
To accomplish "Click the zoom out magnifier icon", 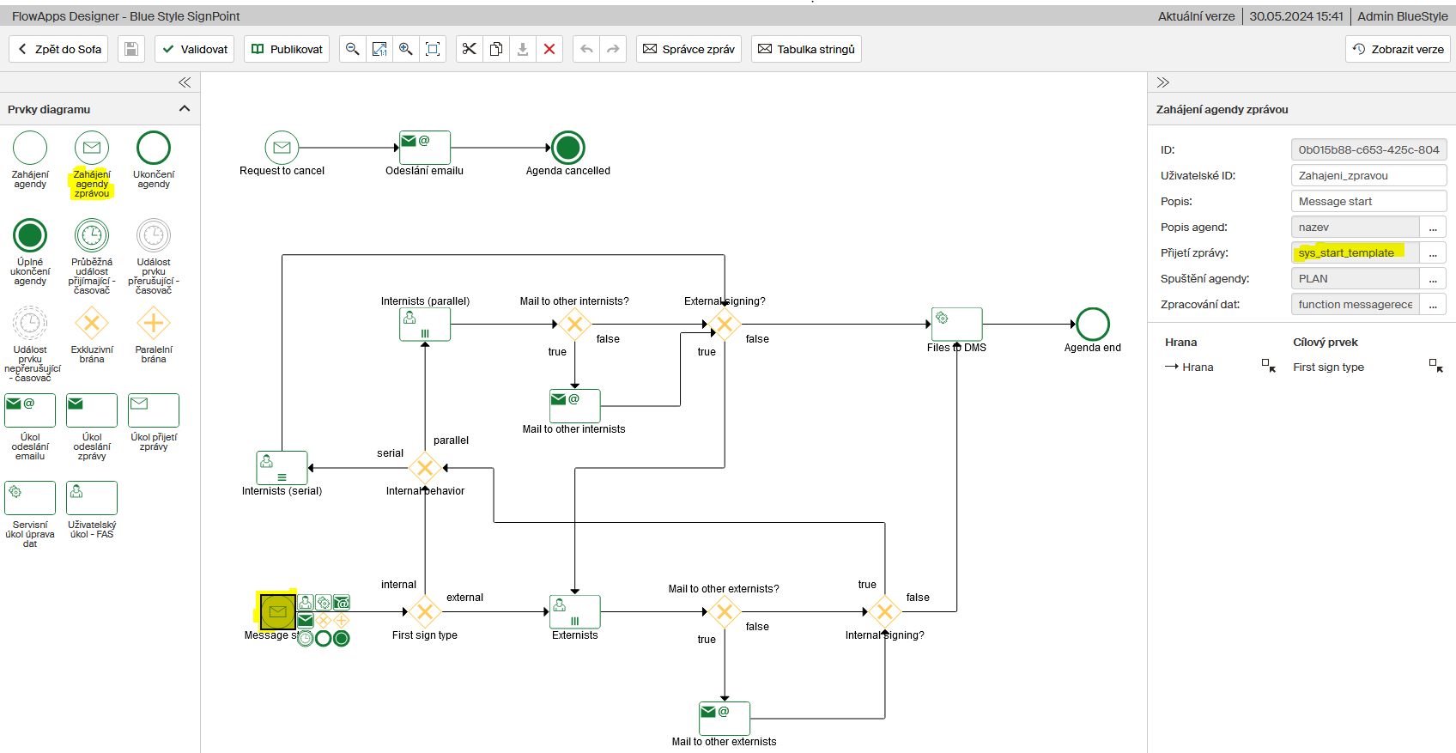I will 352,49.
